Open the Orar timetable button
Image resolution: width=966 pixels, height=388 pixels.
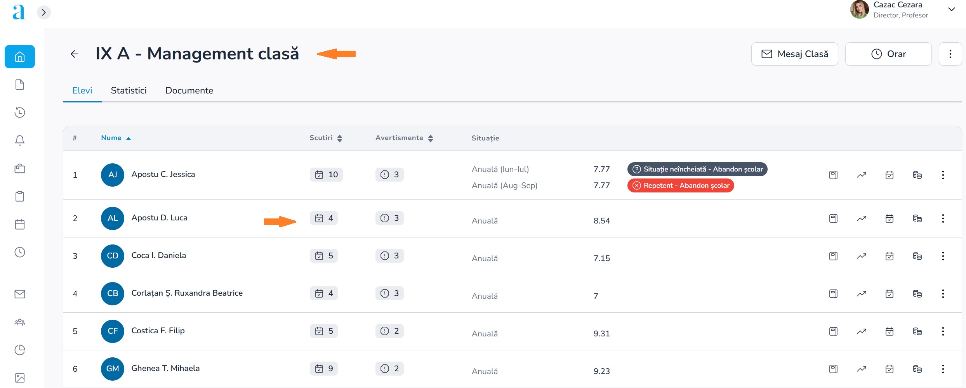coord(888,54)
